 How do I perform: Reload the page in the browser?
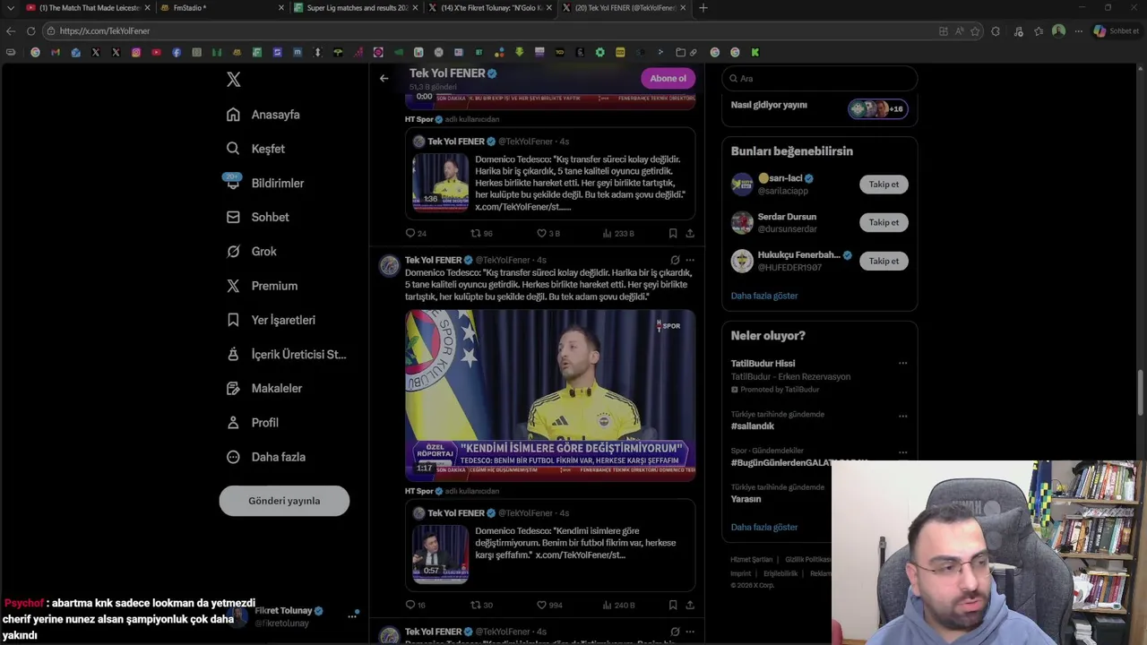pos(30,30)
